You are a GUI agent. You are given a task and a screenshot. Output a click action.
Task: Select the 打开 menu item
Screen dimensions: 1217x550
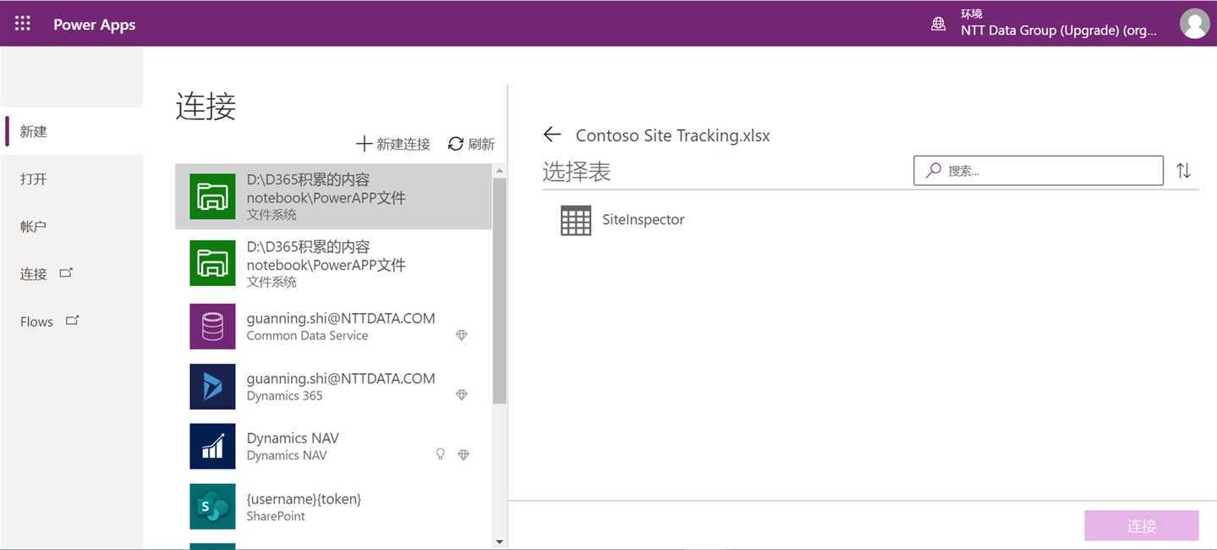coord(74,179)
